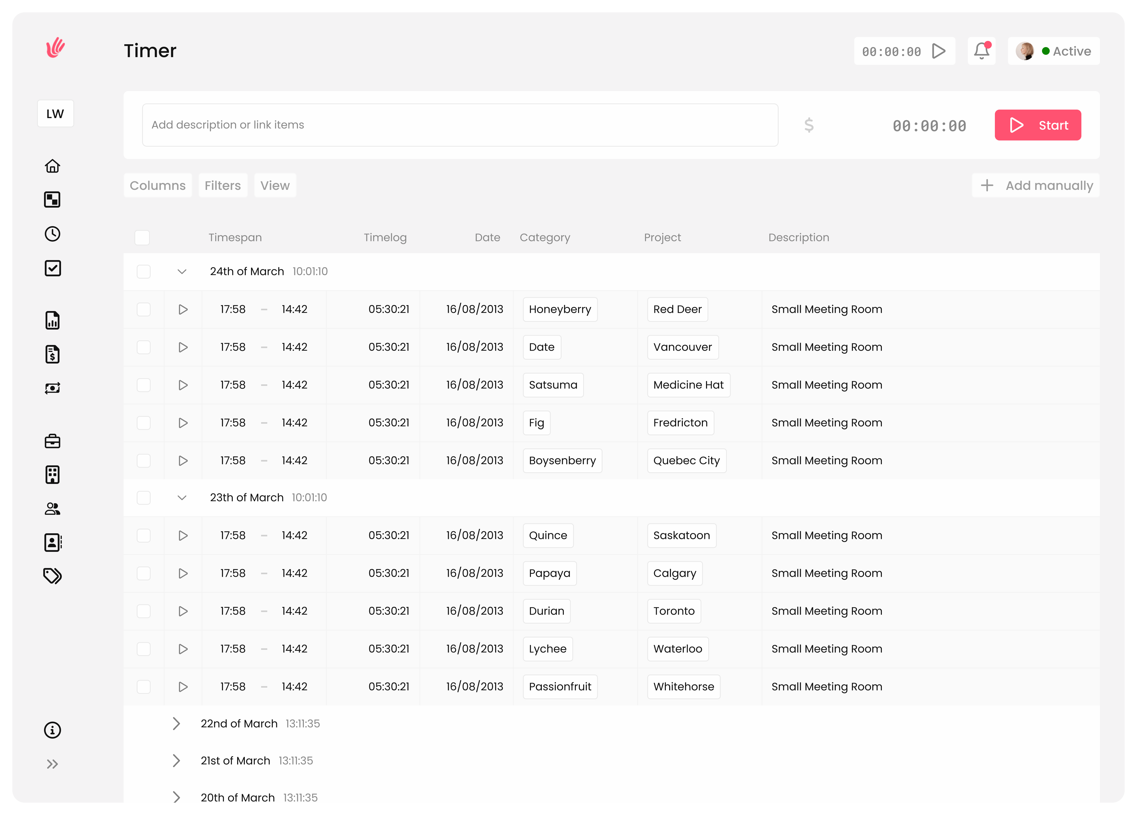Open the Home icon in sidebar
This screenshot has width=1137, height=815.
(x=53, y=166)
